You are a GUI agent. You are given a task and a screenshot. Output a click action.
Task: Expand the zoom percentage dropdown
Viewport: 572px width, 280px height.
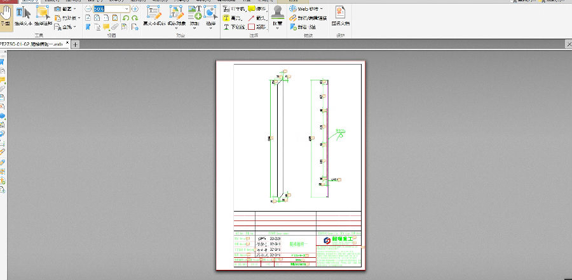point(127,9)
